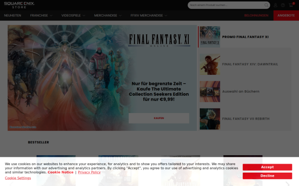Click the Final Fantasy XI Online logo
The width and height of the screenshot is (299, 186).
[x=159, y=40]
